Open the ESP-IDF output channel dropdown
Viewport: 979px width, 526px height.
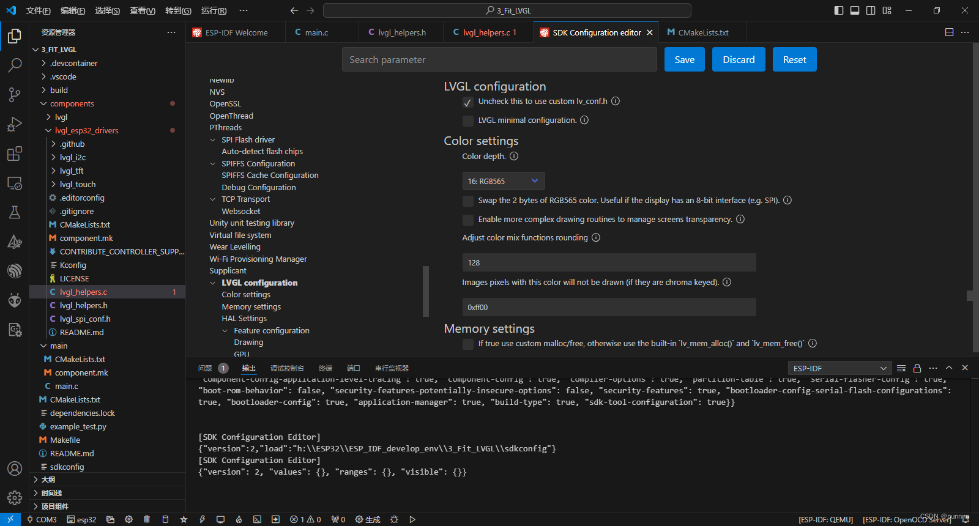point(839,368)
